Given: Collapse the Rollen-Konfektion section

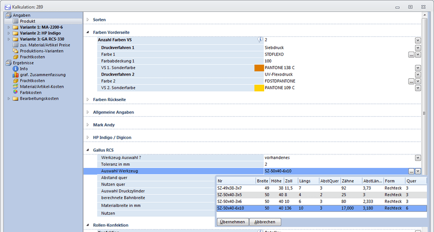Looking at the screenshot, I should 88,225.
